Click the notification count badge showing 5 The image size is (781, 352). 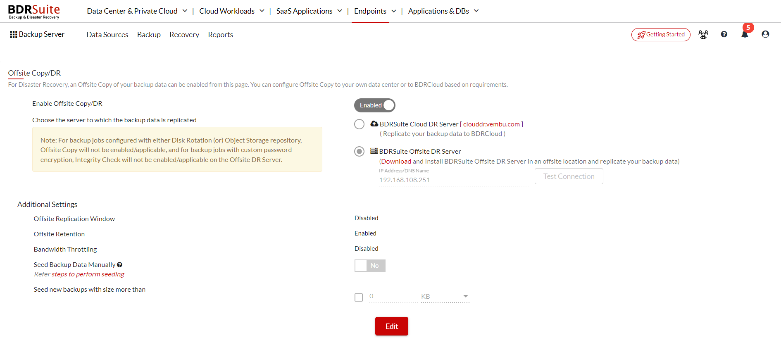click(748, 28)
